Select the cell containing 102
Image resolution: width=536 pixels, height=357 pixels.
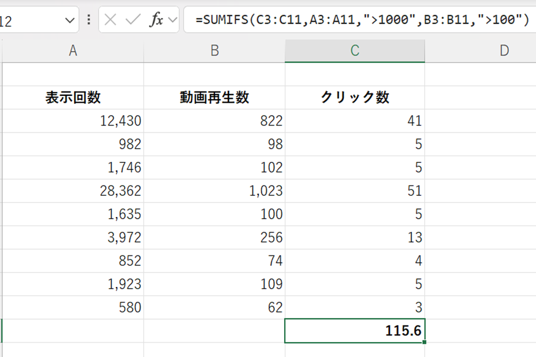tap(215, 168)
